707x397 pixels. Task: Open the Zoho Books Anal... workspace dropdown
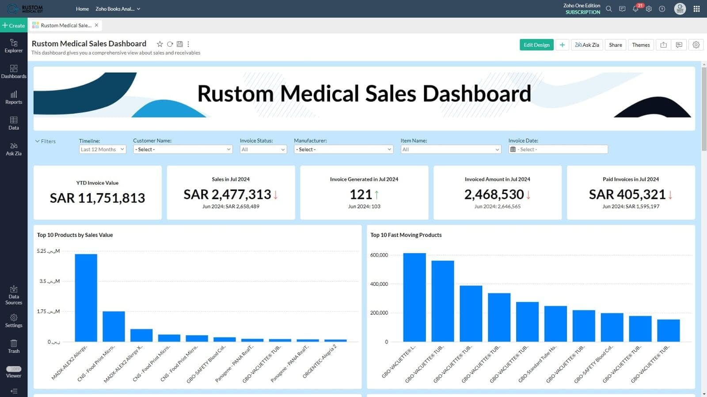118,9
